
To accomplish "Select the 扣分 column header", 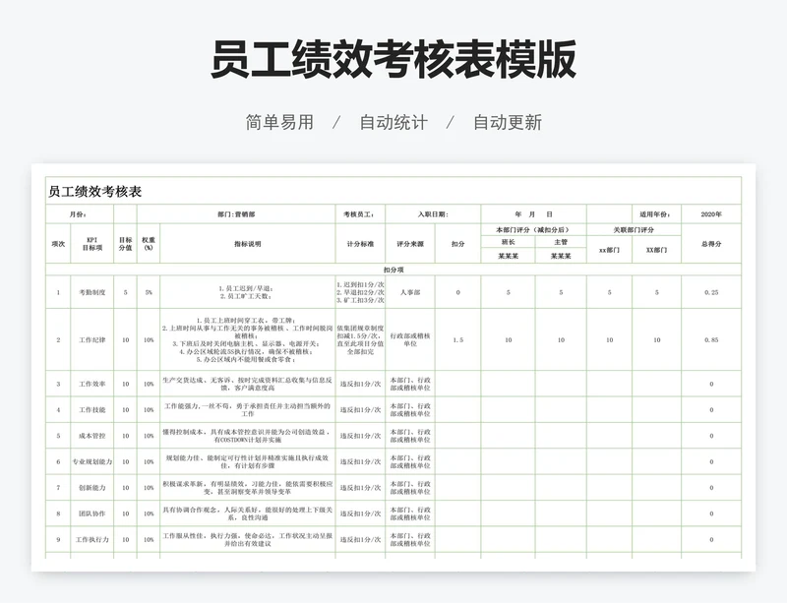I will click(x=457, y=244).
